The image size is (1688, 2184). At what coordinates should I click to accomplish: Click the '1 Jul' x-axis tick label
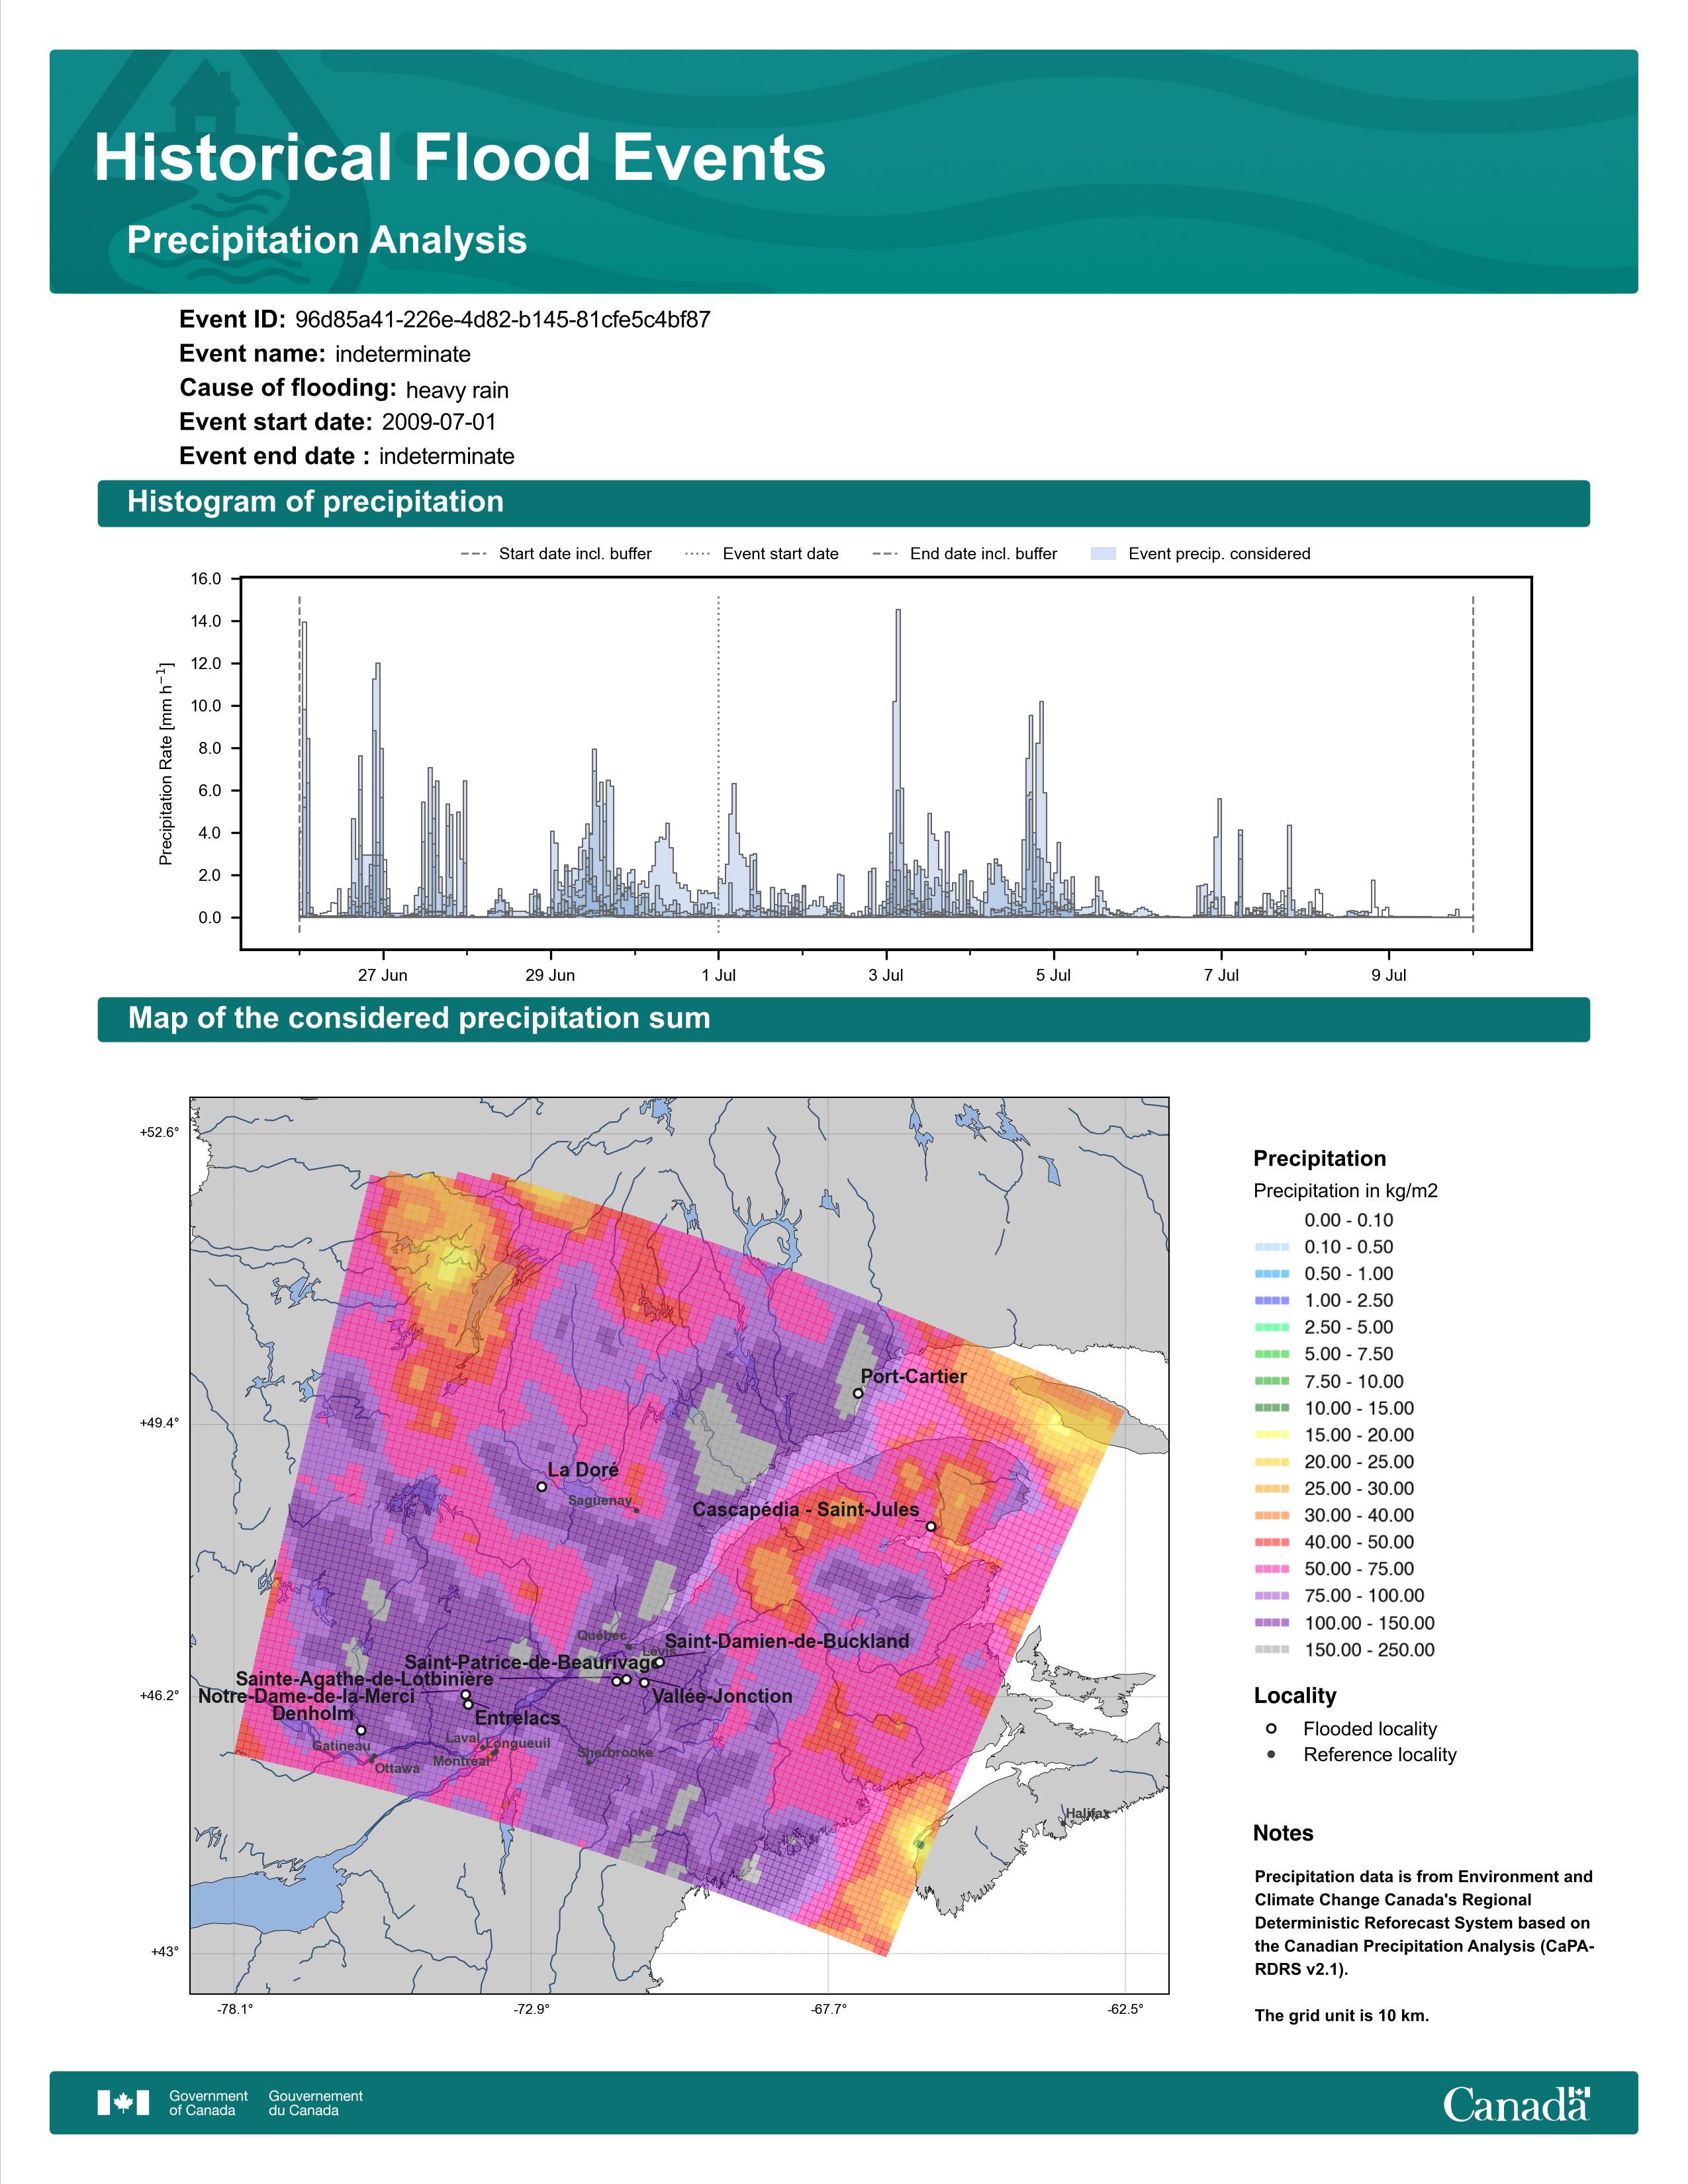click(719, 975)
